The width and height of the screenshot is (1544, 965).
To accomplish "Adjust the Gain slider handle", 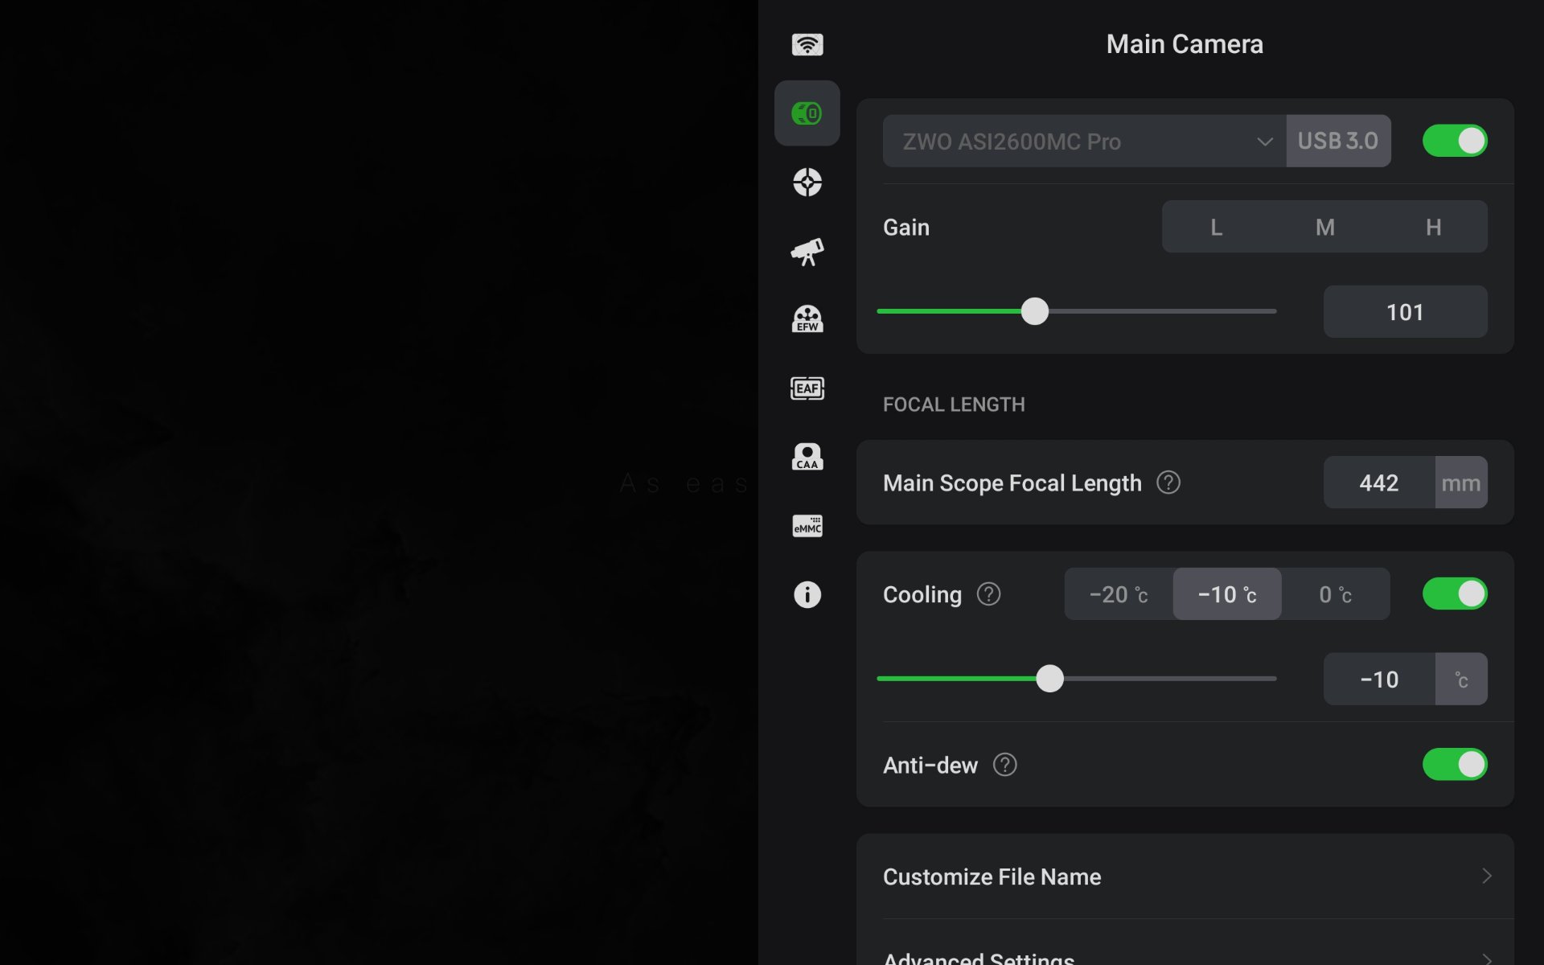I will coord(1035,311).
